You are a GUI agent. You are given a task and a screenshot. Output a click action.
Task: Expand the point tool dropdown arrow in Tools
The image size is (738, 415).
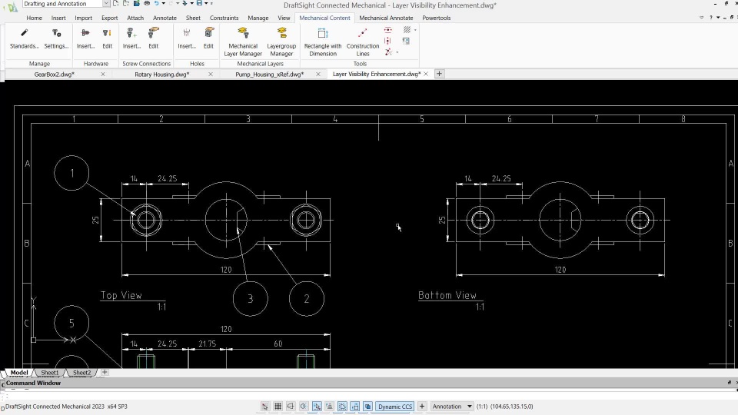(x=397, y=52)
